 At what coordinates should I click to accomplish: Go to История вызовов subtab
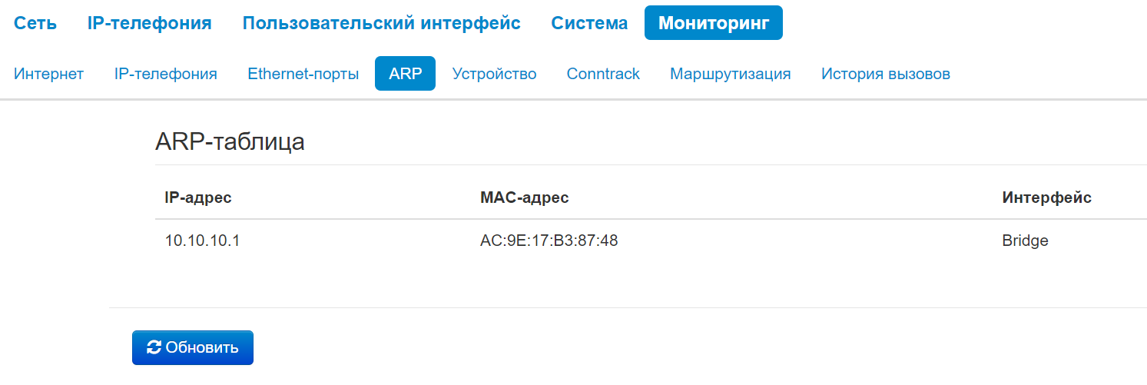(x=885, y=74)
